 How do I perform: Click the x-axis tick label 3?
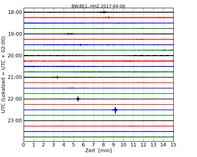tap(54, 145)
